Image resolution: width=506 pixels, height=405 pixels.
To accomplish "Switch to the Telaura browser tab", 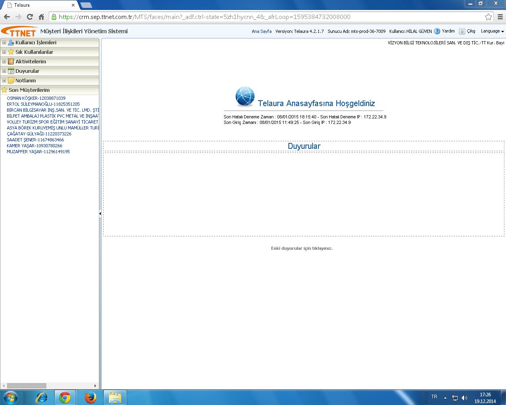I will click(x=42, y=5).
